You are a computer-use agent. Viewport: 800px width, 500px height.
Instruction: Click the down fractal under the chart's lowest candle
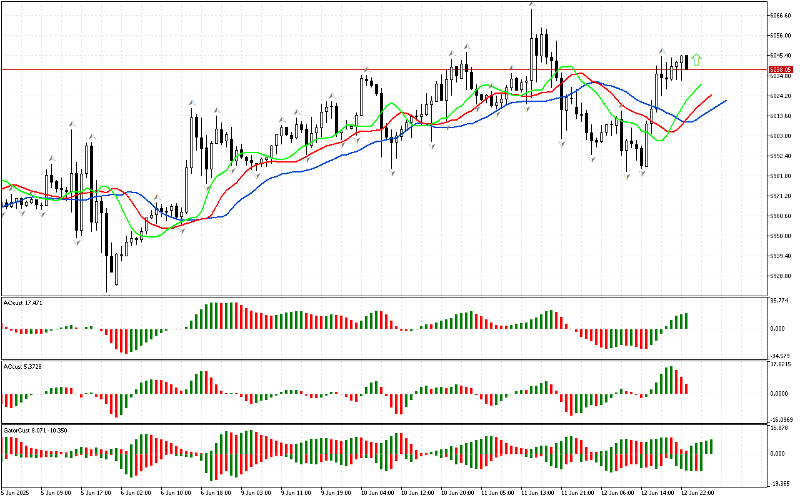tap(107, 294)
